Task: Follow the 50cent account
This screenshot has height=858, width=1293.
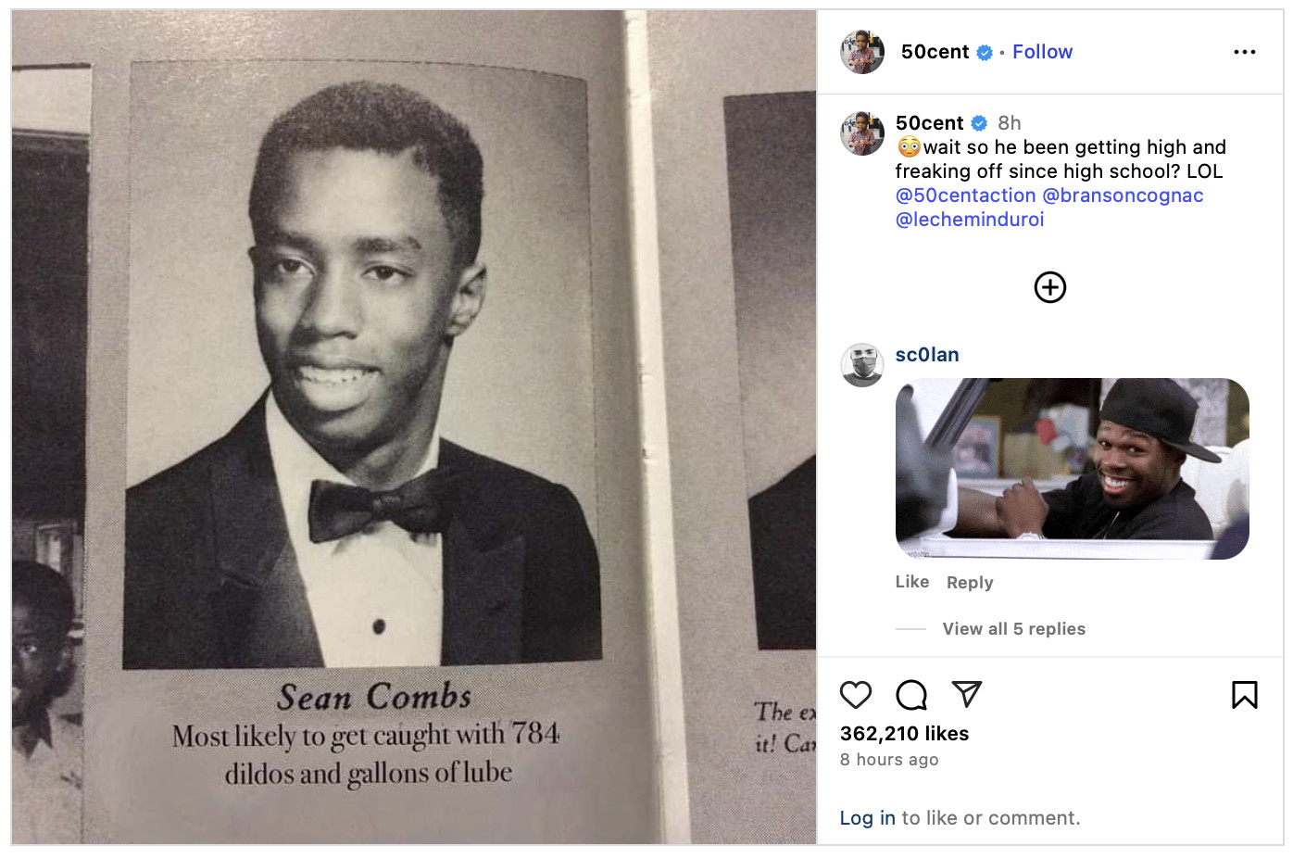Action: pos(1042,52)
